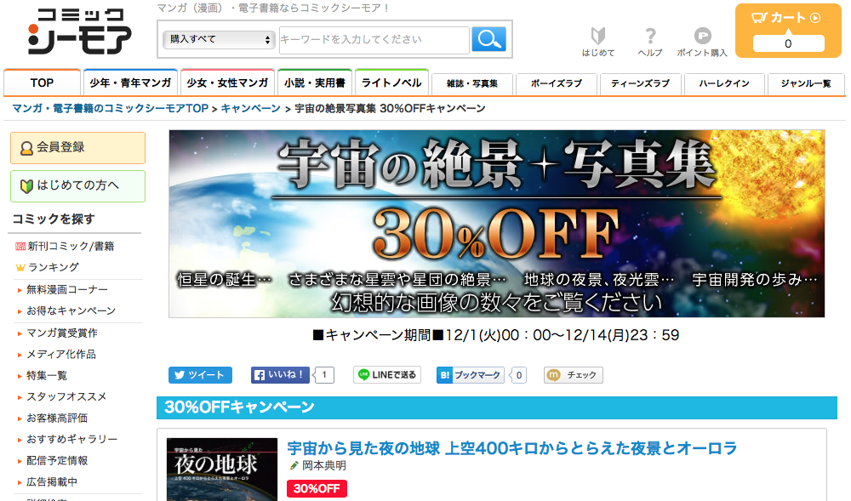The image size is (851, 501).
Task: Switch to the ティーンズラブ tab
Action: coord(641,83)
